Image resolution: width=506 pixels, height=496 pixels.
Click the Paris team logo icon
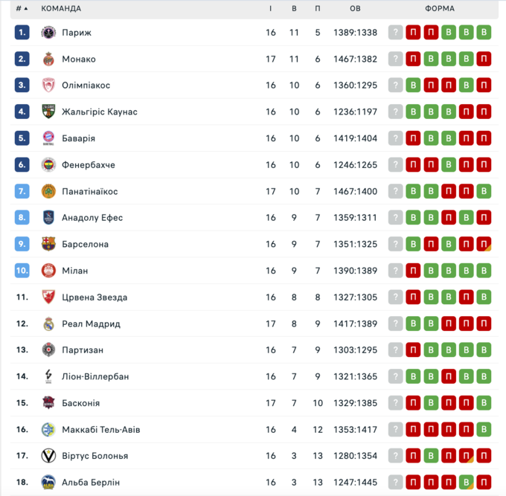pyautogui.click(x=48, y=33)
